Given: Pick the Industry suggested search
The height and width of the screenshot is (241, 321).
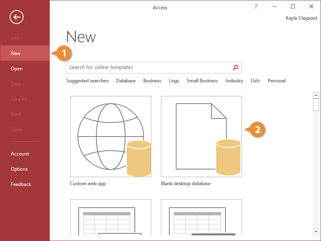Looking at the screenshot, I should coord(234,81).
